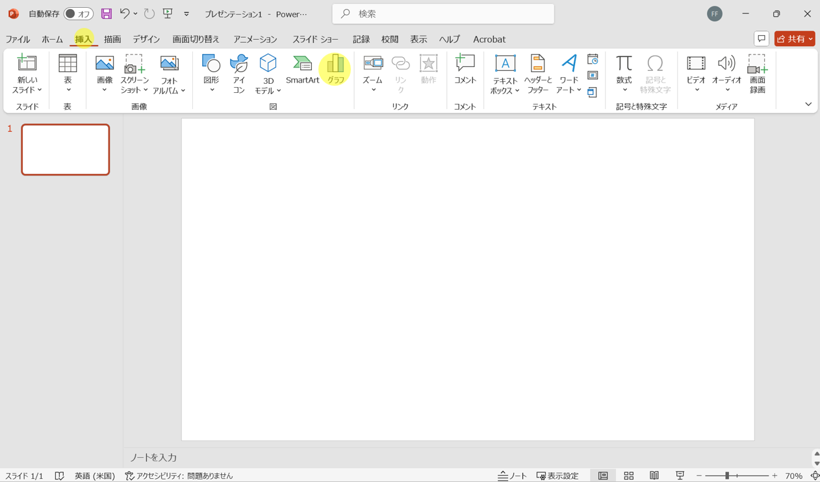This screenshot has width=820, height=482.
Task: Fit slide to current window
Action: pos(815,476)
